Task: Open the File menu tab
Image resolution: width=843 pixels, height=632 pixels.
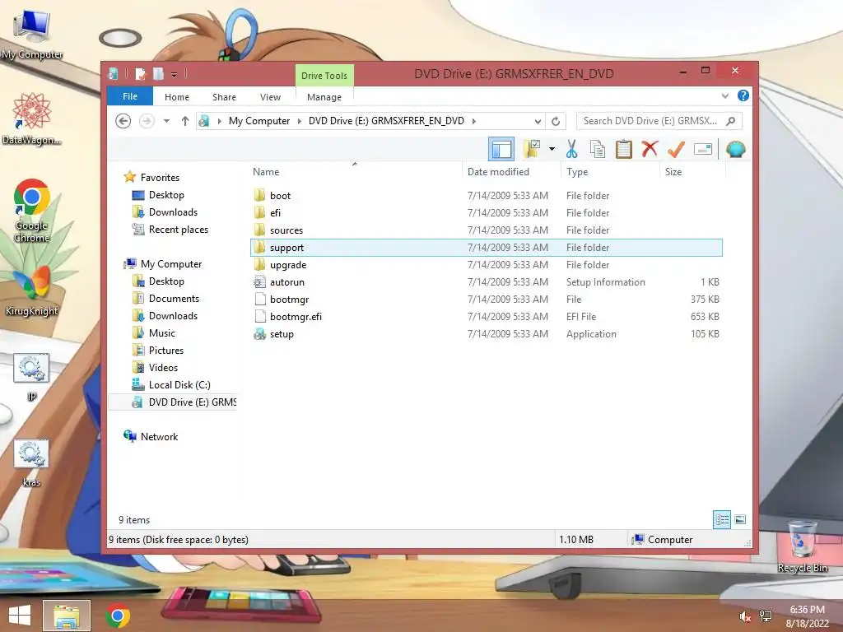Action: point(130,96)
